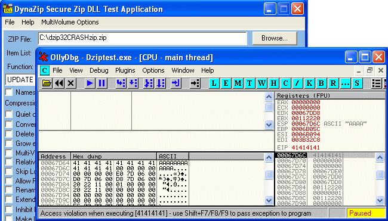The width and height of the screenshot is (388, 221).
Task: Open OllyDbg's Plugins menu
Action: (125, 71)
